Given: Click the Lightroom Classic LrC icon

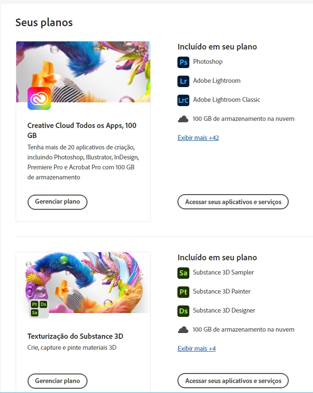Looking at the screenshot, I should click(183, 100).
